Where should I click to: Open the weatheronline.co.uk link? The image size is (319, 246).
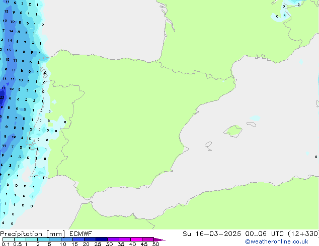pyautogui.click(x=277, y=241)
